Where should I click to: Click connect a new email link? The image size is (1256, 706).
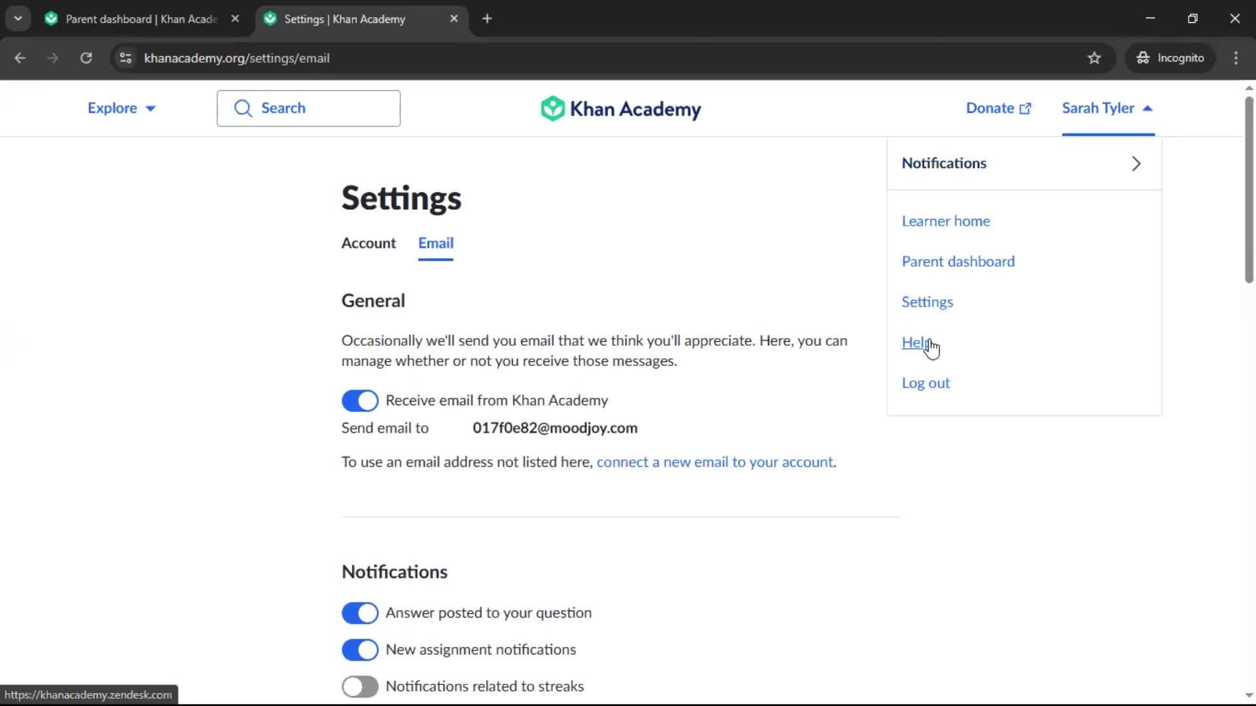(x=715, y=462)
